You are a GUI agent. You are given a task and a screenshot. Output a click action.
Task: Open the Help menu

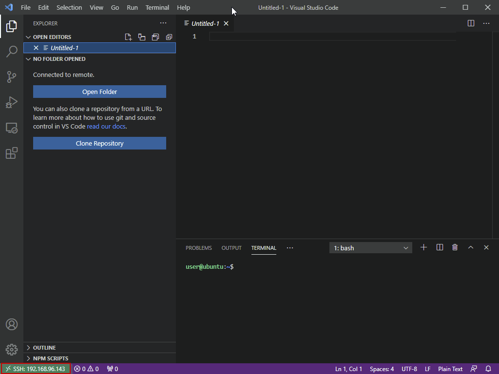(x=183, y=8)
